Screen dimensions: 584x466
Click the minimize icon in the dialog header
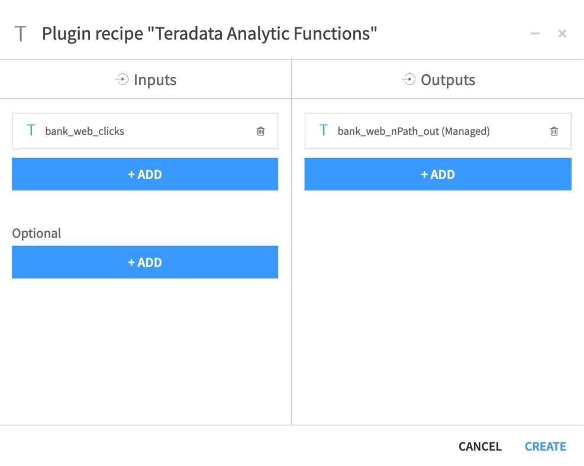(534, 34)
